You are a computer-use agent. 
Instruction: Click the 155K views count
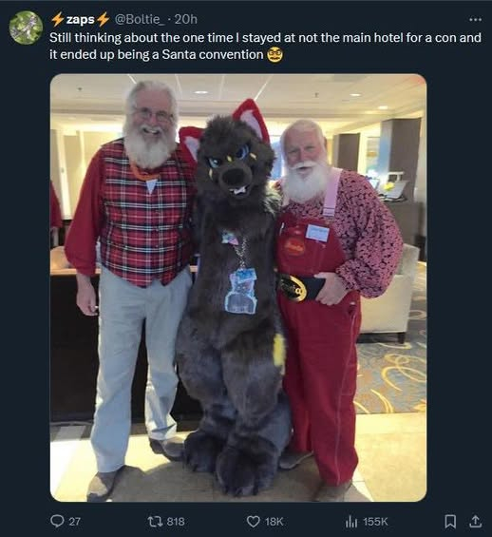[x=375, y=522]
